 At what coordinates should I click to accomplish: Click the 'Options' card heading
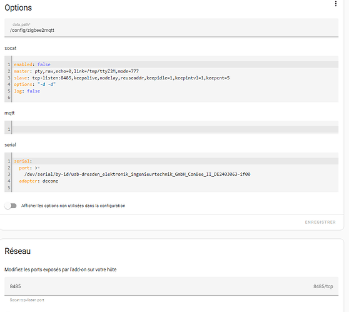click(x=18, y=8)
